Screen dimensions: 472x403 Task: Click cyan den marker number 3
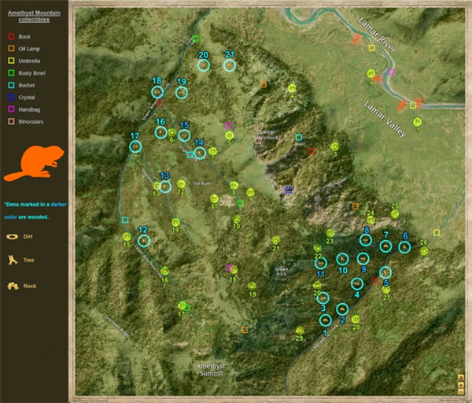(x=323, y=298)
